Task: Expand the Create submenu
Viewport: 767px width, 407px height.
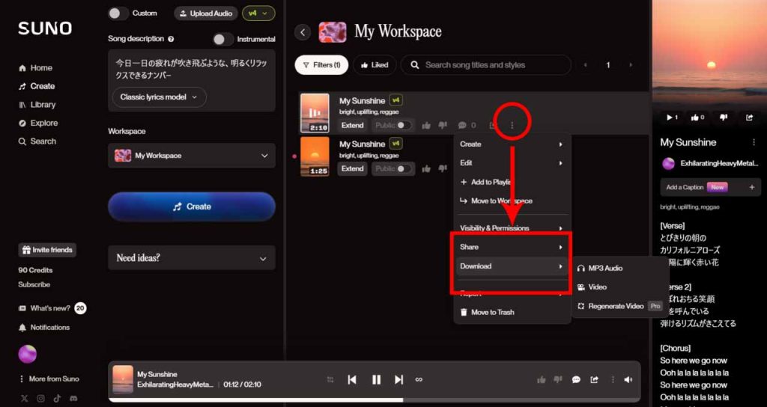Action: pyautogui.click(x=512, y=144)
